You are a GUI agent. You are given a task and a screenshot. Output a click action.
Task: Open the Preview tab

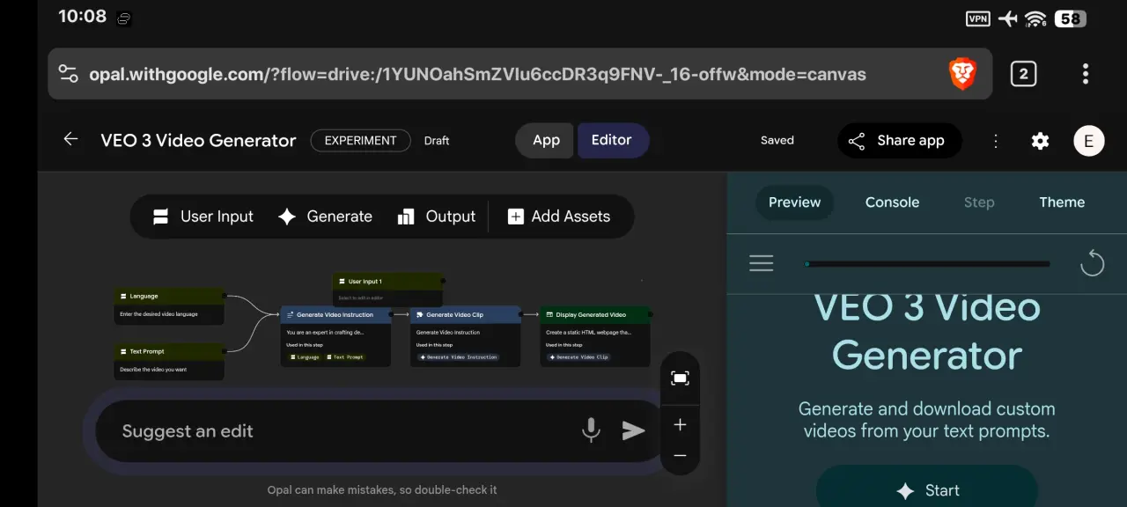coord(794,202)
